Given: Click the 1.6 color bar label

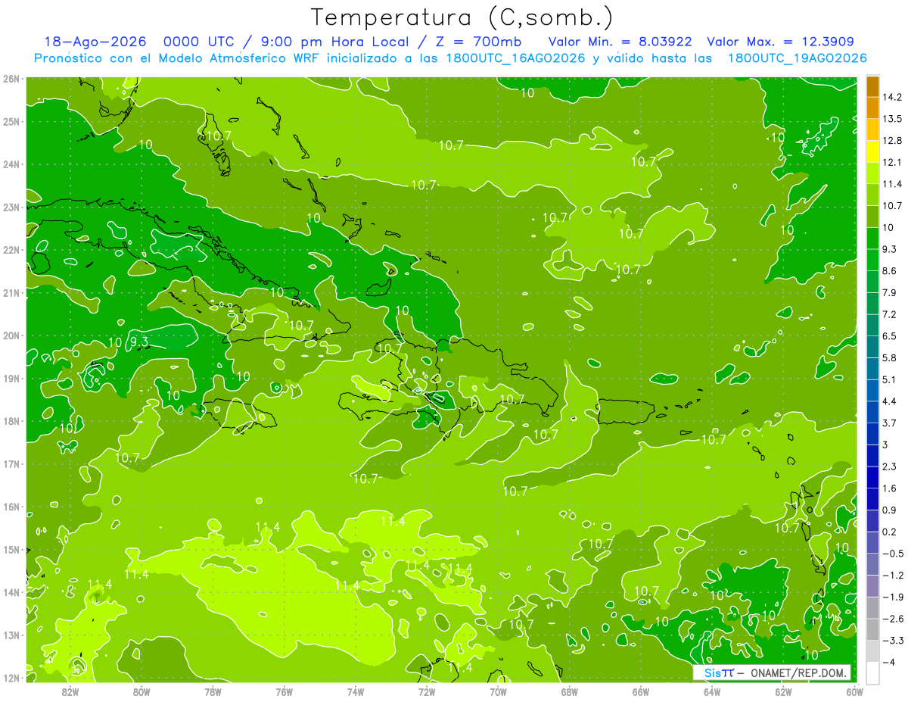Looking at the screenshot, I should 890,488.
